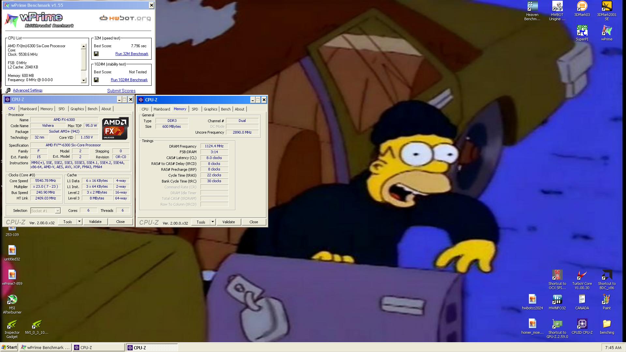
Task: Open the NVI_0_3_10 desktop shortcut
Action: 37,327
